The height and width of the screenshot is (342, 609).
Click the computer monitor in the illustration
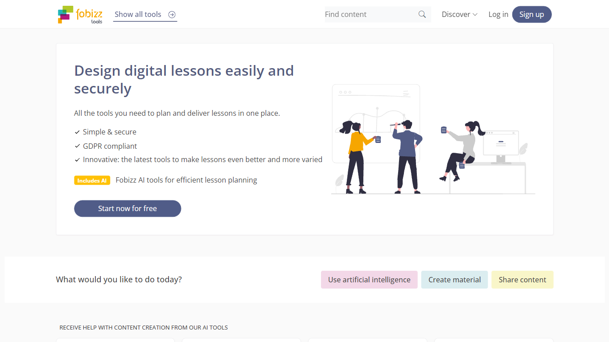pos(501,145)
